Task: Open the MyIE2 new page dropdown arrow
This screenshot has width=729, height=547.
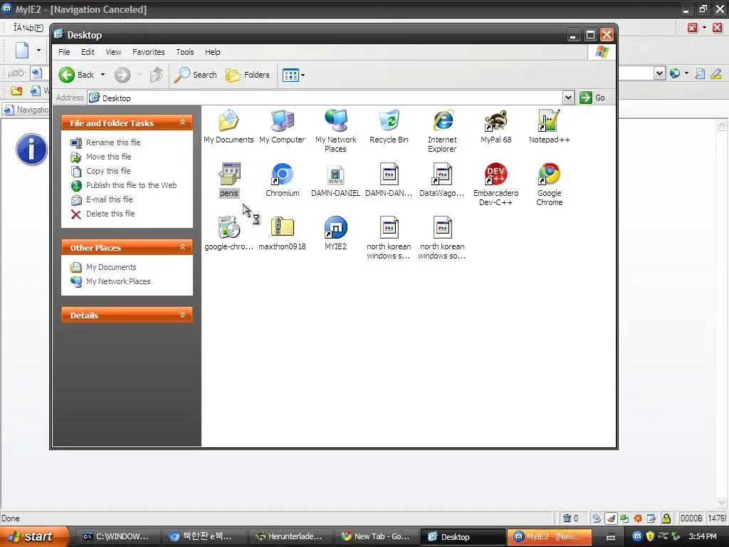Action: [x=38, y=50]
